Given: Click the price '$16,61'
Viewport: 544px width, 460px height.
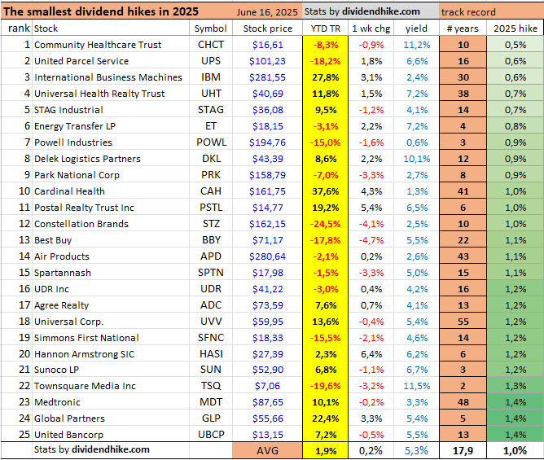Looking at the screenshot, I should point(267,45).
